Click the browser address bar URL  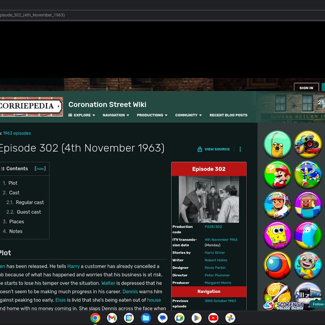[32, 15]
